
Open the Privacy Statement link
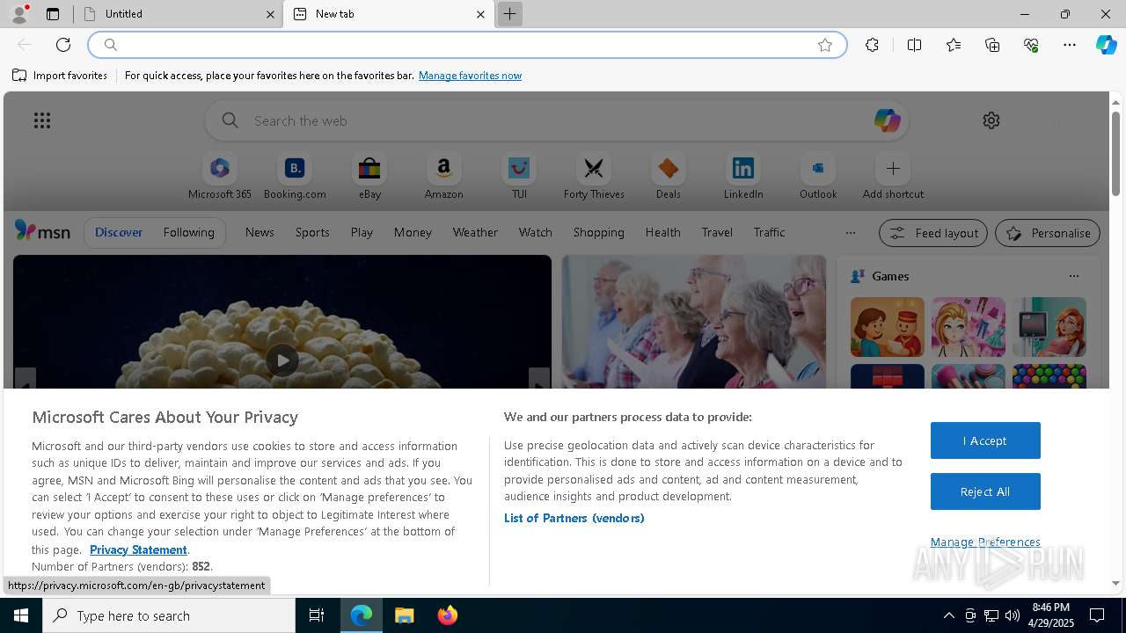[x=138, y=549]
